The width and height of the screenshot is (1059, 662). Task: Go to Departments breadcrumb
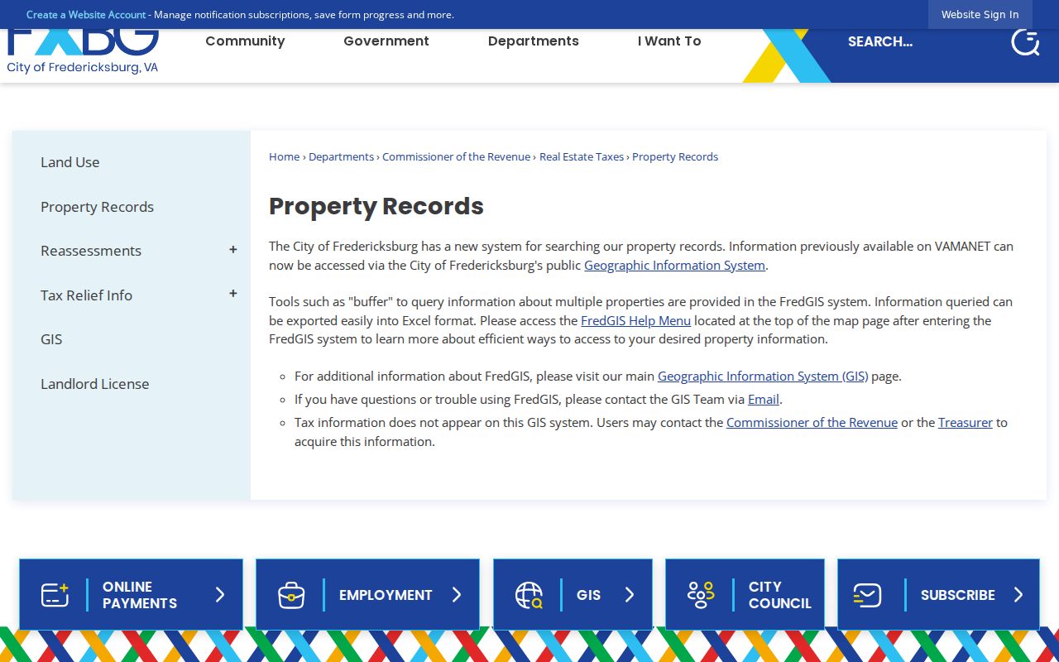[x=342, y=157]
